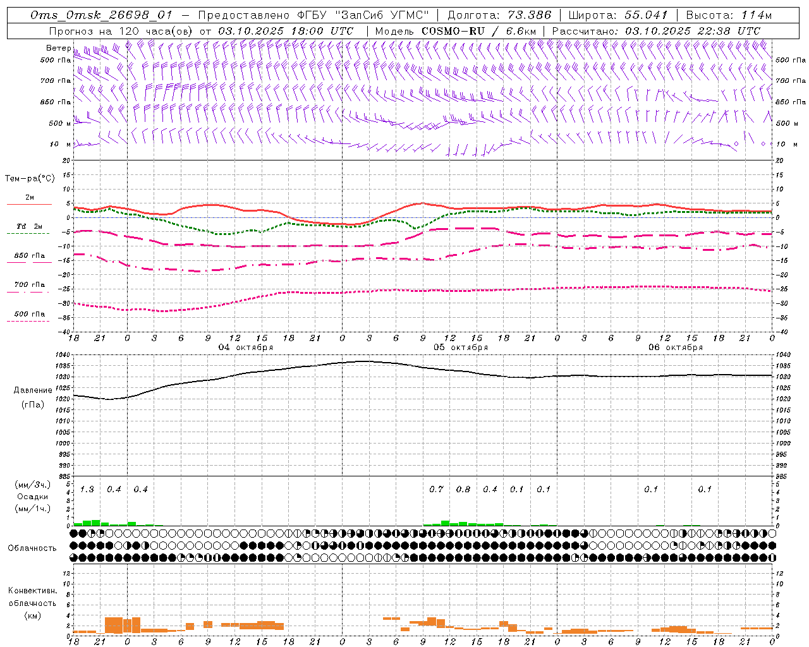This screenshot has height=647, width=809.
Task: Click the 850 гПа temperature legend entry
Action: [30, 256]
